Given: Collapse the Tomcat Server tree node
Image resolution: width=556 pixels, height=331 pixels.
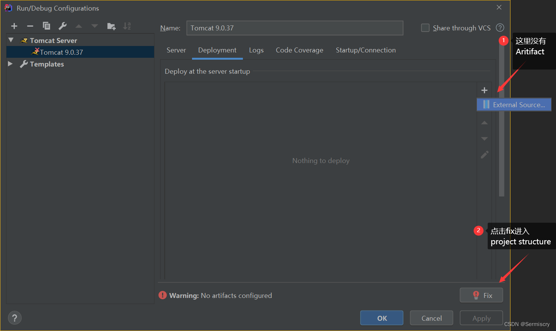Looking at the screenshot, I should click(11, 40).
